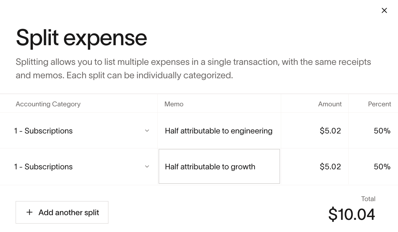
Task: Click the Amount column header
Action: pyautogui.click(x=330, y=104)
